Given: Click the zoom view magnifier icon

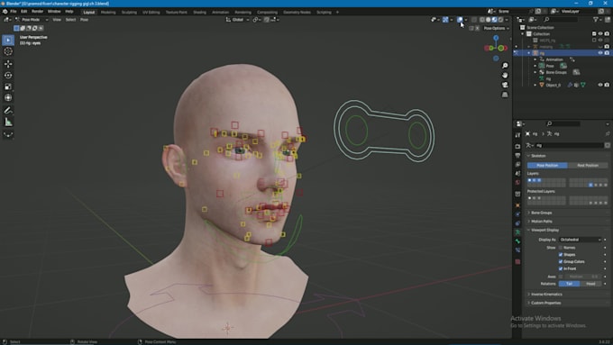Looking at the screenshot, I should [505, 66].
